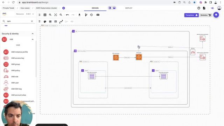Select the upper IAM role policy attachment node

click(x=203, y=38)
